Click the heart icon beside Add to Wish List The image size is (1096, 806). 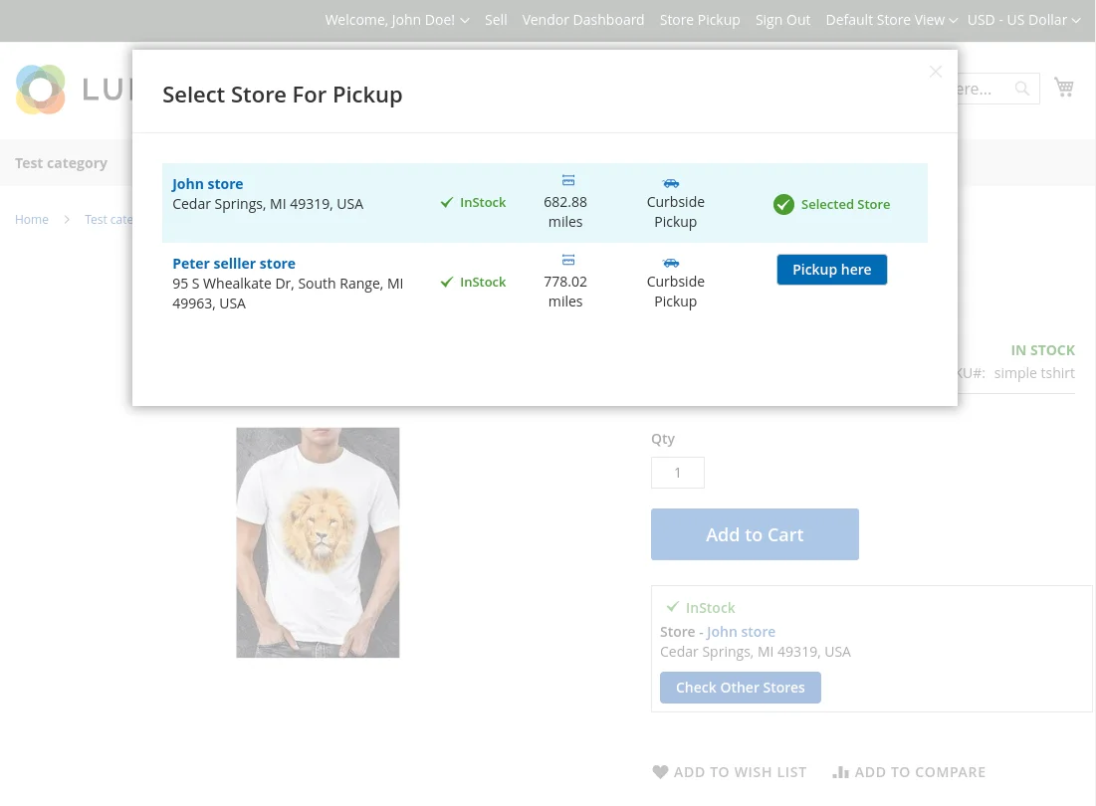pos(660,771)
